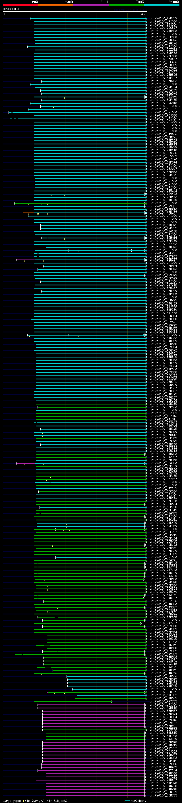Click the label UniRef100_B4MWG5

(x=163, y=328)
